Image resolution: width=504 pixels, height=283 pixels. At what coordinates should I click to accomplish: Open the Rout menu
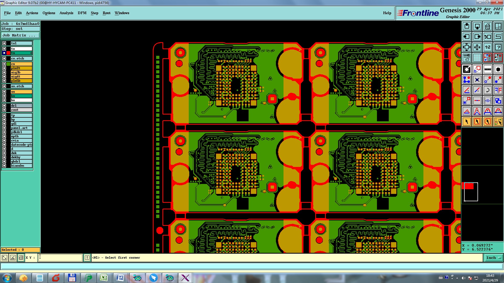pyautogui.click(x=107, y=13)
